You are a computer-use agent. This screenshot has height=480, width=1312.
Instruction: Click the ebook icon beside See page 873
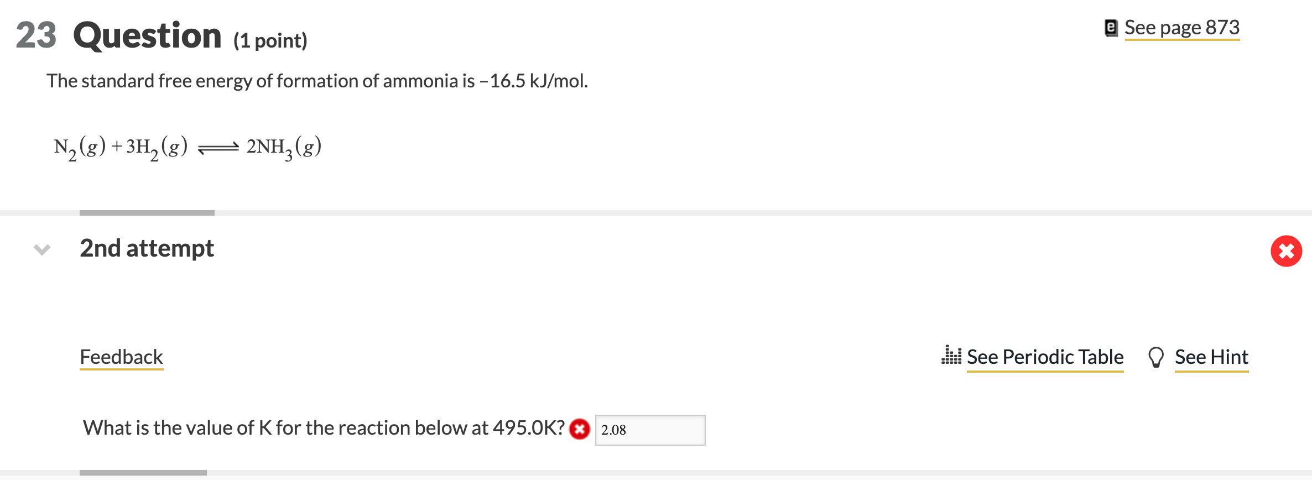(x=1111, y=28)
